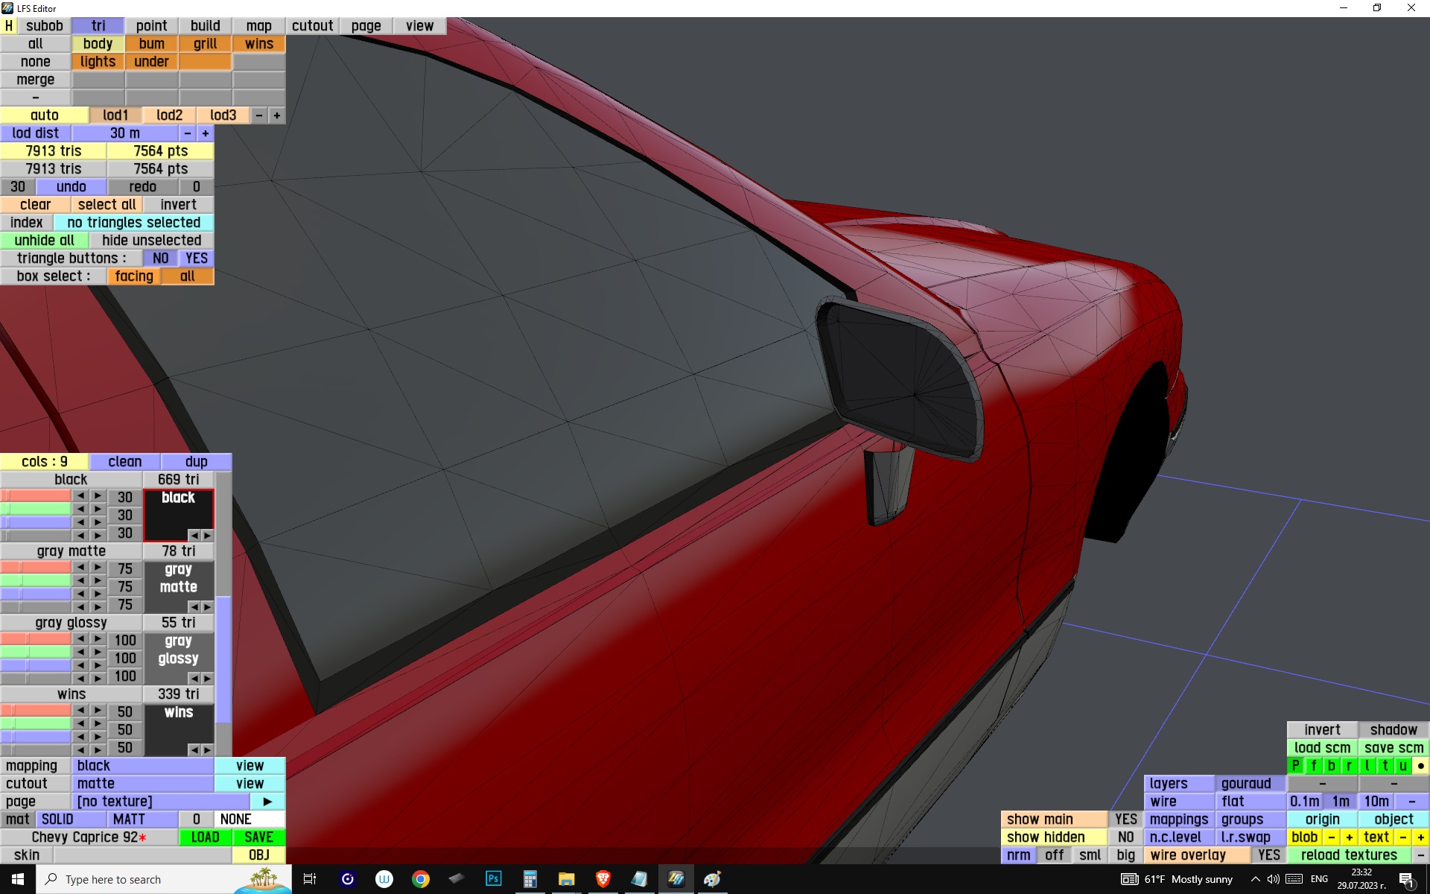Set triangle buttons to NO
1430x894 pixels.
click(x=160, y=259)
